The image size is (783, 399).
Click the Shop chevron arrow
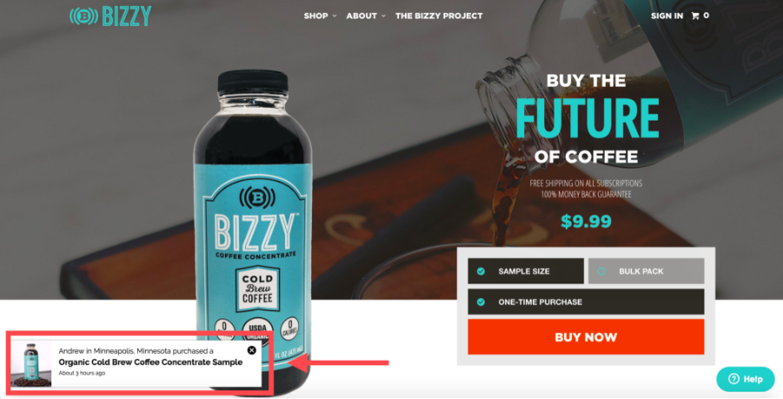tap(335, 16)
